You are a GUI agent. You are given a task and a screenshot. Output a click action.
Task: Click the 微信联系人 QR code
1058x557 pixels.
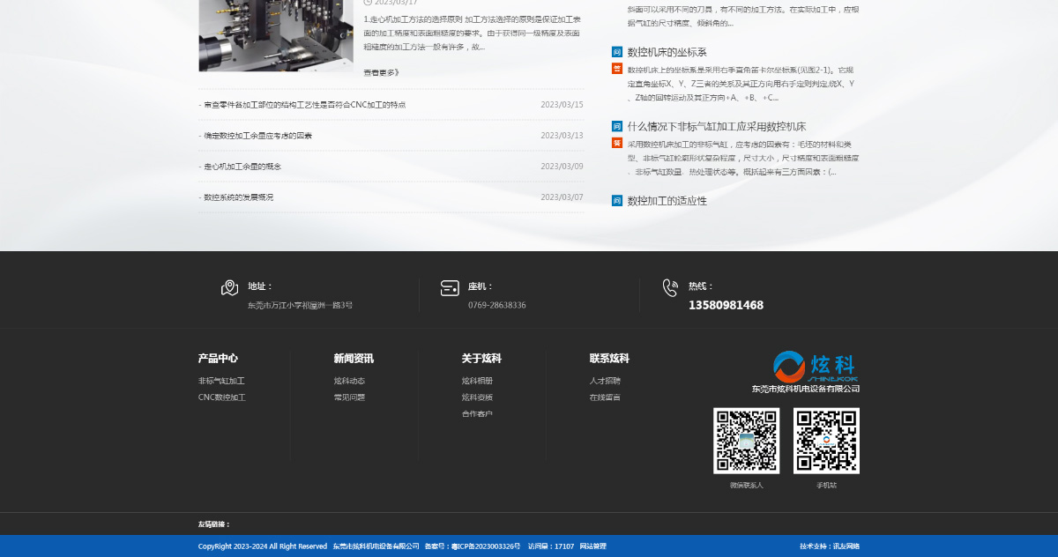pos(745,440)
